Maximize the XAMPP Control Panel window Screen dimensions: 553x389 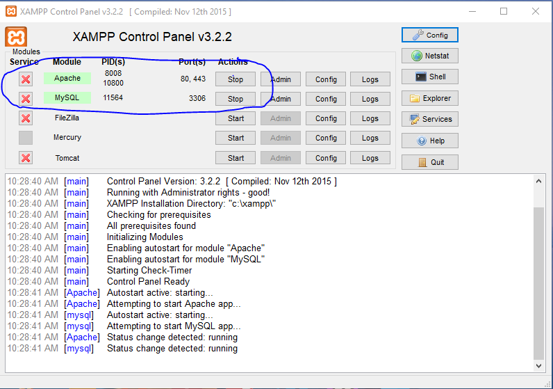[504, 11]
